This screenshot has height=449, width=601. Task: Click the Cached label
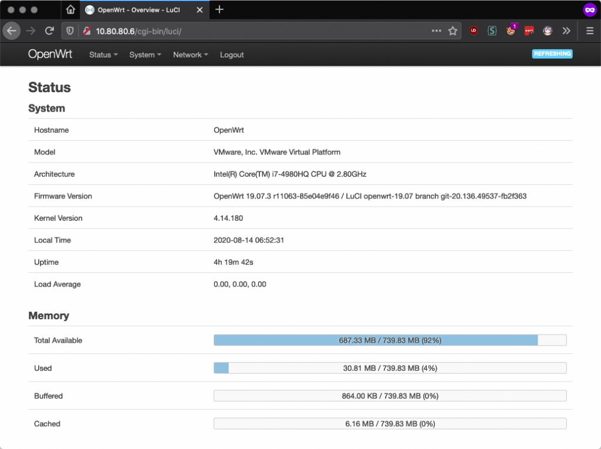[x=47, y=424]
